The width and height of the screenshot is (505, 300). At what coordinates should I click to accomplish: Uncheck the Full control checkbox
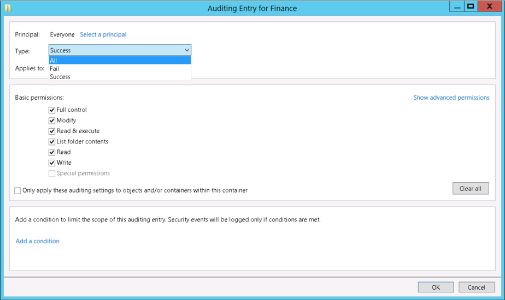pos(52,110)
